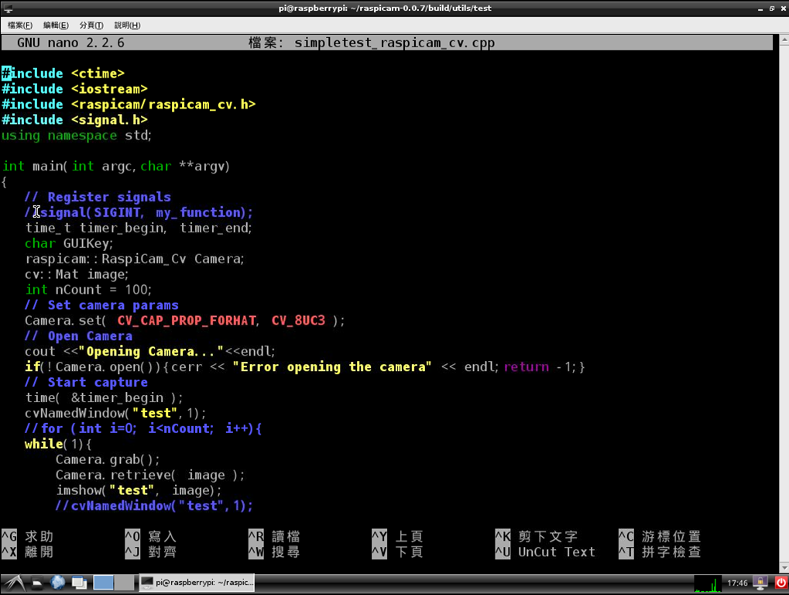Switch to the second virtual desktop
This screenshot has height=595, width=789.
pyautogui.click(x=124, y=583)
